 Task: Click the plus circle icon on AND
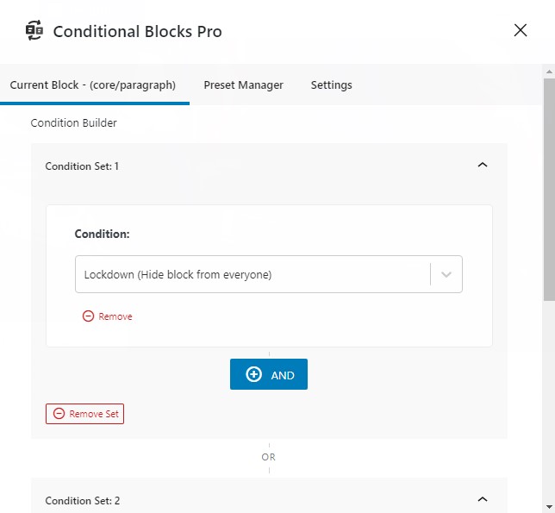point(253,375)
